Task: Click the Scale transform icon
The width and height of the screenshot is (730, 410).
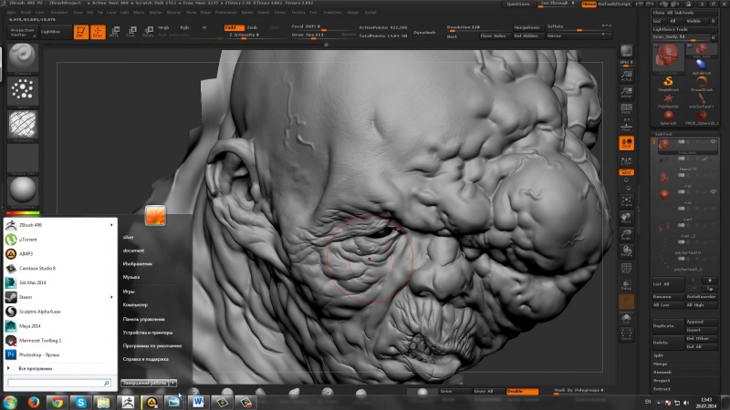Action: 132,32
